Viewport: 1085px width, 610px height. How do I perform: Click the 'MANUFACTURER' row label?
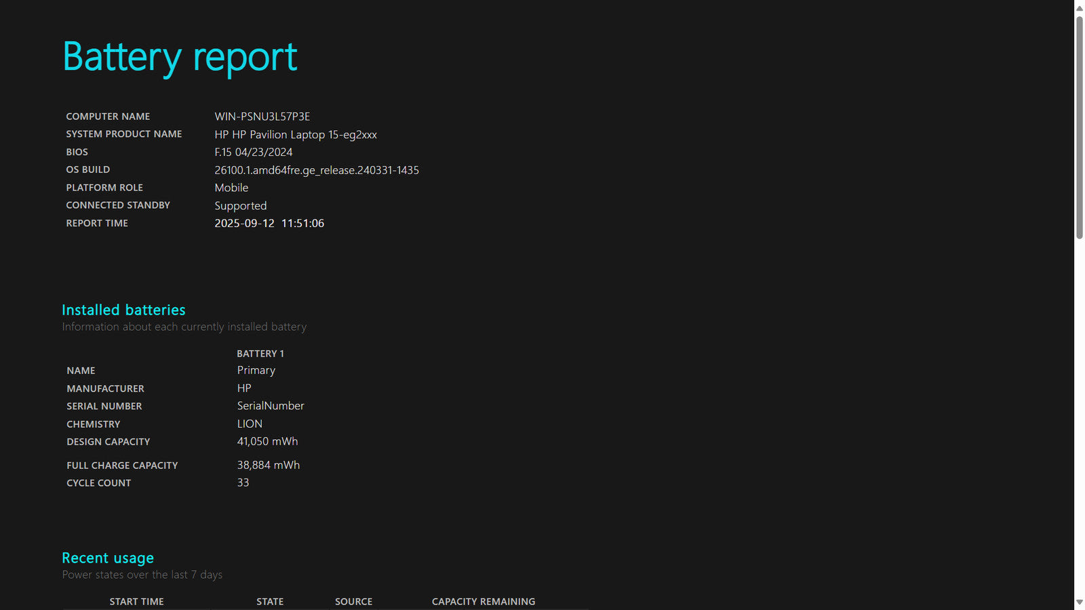tap(105, 389)
